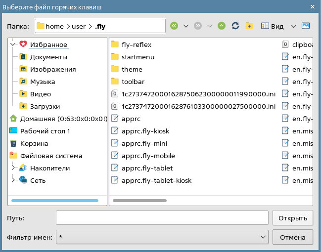Refresh the folder contents
The height and width of the screenshot is (252, 321).
pyautogui.click(x=235, y=26)
